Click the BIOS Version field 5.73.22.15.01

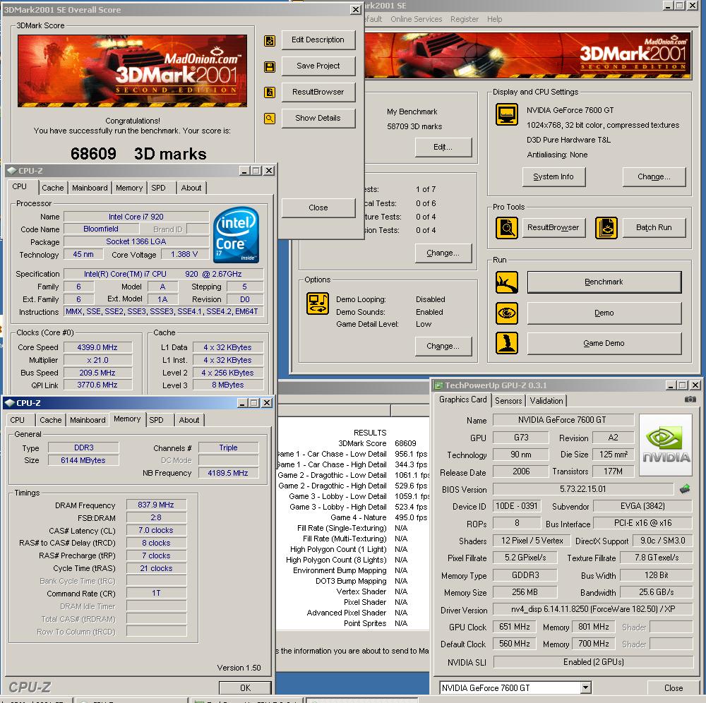(x=583, y=488)
